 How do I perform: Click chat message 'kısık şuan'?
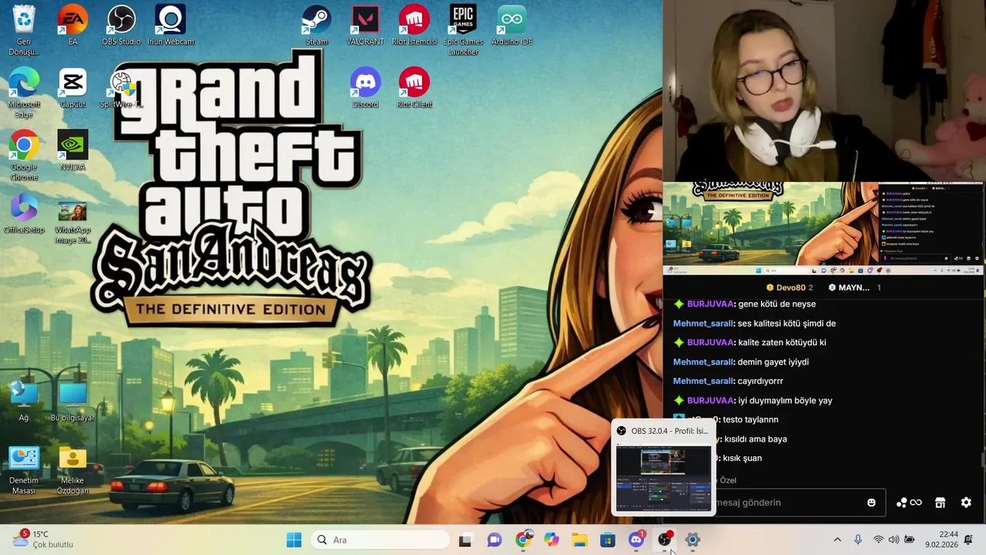pyautogui.click(x=743, y=458)
